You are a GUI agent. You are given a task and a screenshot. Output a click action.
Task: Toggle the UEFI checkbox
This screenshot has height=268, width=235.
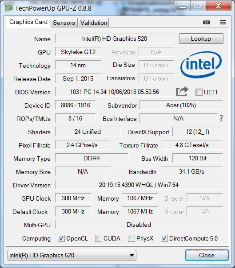click(199, 92)
